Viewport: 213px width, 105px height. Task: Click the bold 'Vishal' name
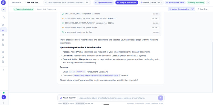click(x=80, y=52)
